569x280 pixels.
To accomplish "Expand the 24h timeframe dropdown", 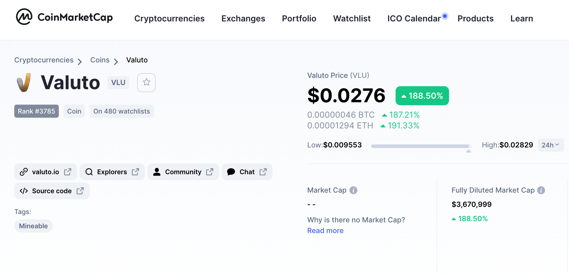I will (x=551, y=145).
